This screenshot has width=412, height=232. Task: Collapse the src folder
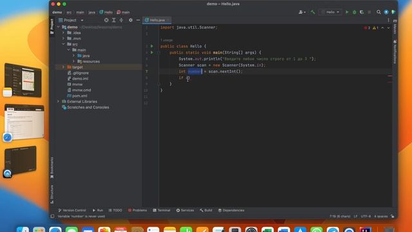(63, 44)
